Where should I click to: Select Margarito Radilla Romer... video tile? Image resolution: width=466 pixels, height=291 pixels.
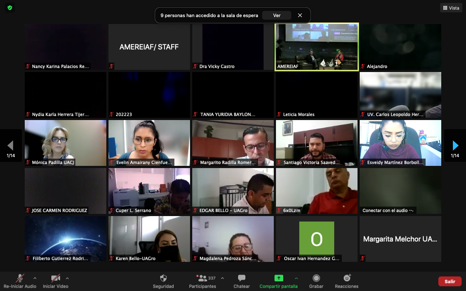[233, 143]
